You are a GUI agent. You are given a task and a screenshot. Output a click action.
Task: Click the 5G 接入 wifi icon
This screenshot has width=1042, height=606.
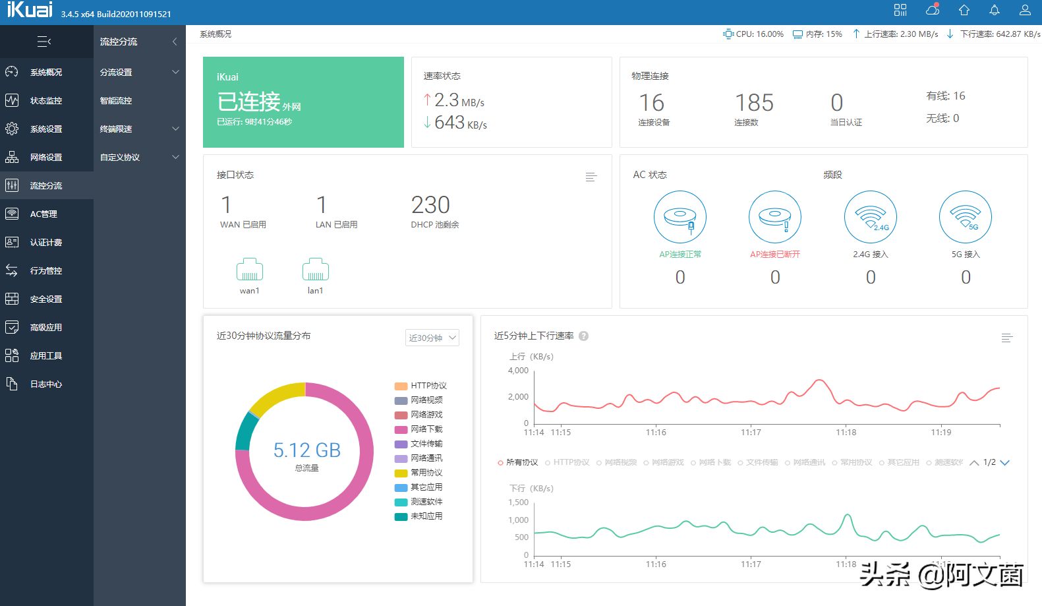966,217
